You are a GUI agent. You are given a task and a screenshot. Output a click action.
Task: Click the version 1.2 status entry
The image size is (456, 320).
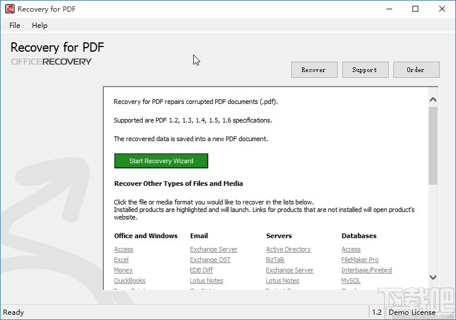pos(377,312)
